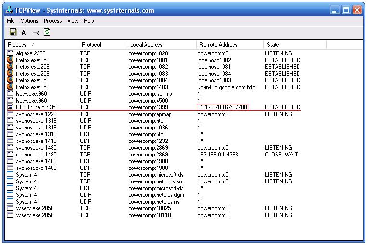The height and width of the screenshot is (245, 368).
Task: Click local address powercomp:4500
Action: 148,101
